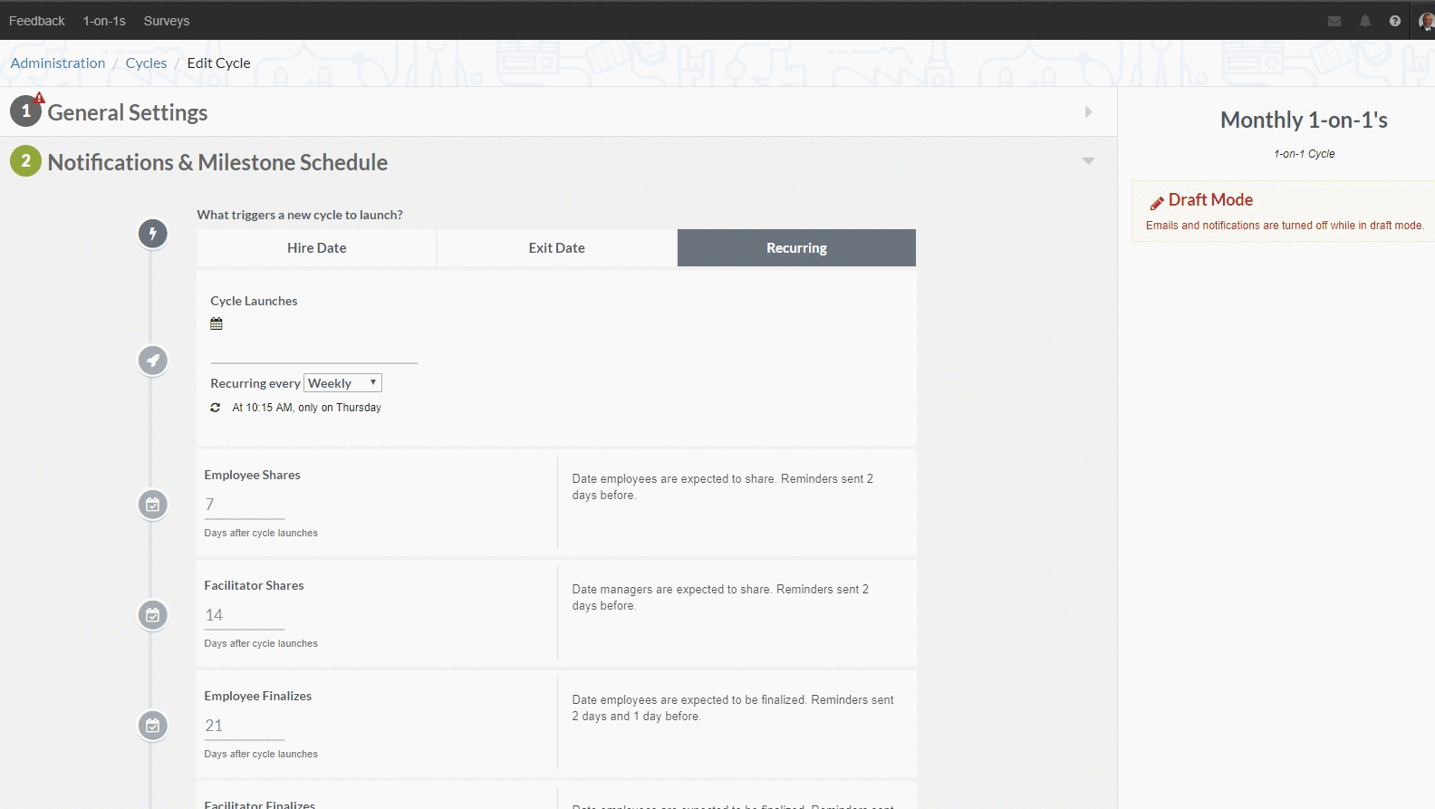
Task: Open the user profile avatar
Action: pos(1427,21)
